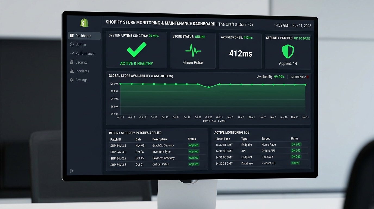Click the Green Pulse label
Image resolution: width=374 pixels, height=209 pixels.
click(193, 63)
